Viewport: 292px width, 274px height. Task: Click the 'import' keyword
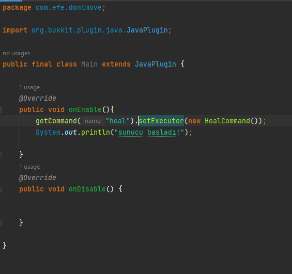[15, 30]
